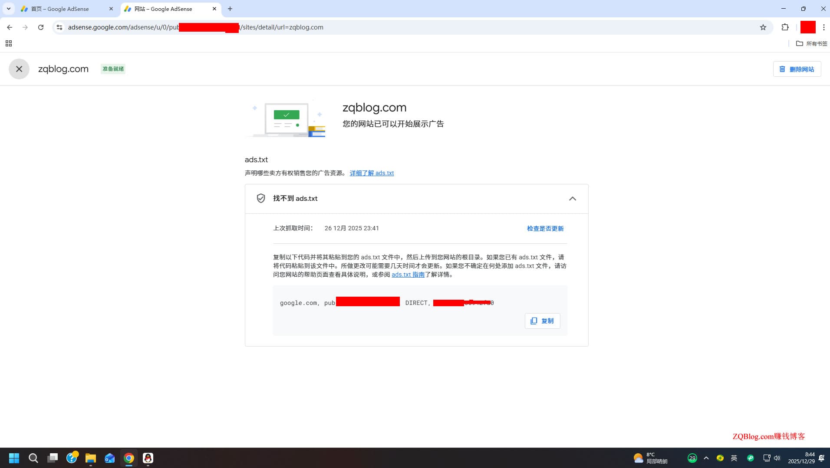Open the 详细了解 ads.txt link

[x=372, y=173]
